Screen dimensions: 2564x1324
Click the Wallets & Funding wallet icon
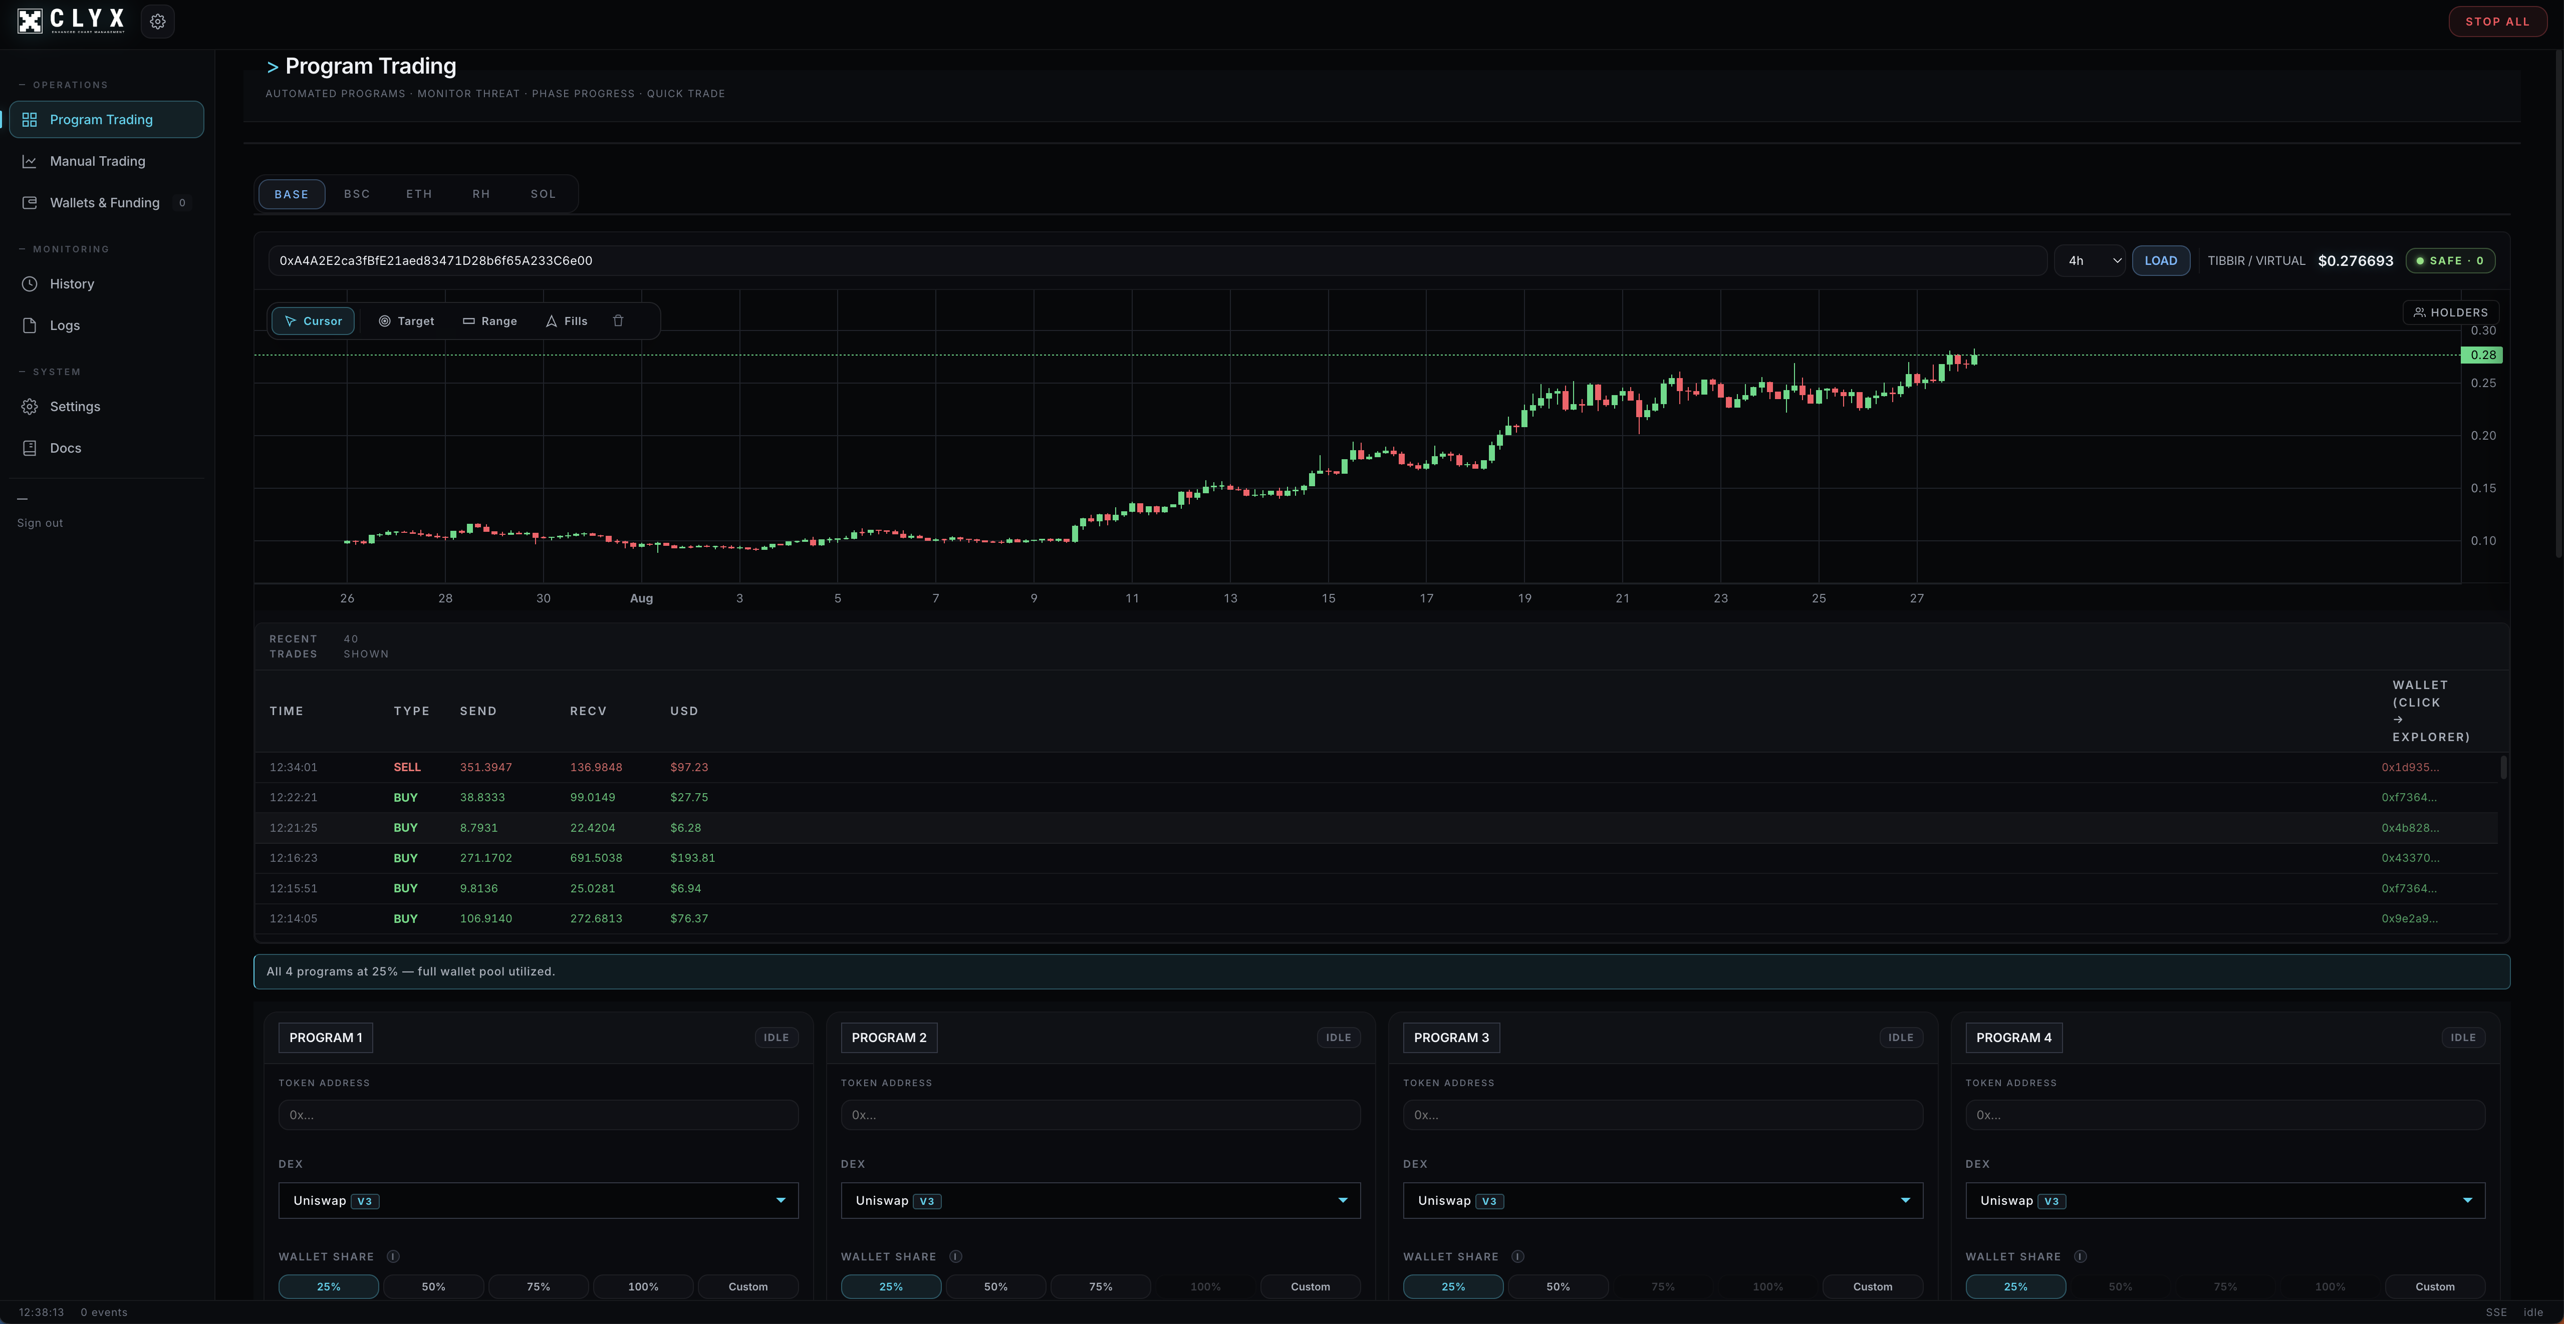point(30,203)
